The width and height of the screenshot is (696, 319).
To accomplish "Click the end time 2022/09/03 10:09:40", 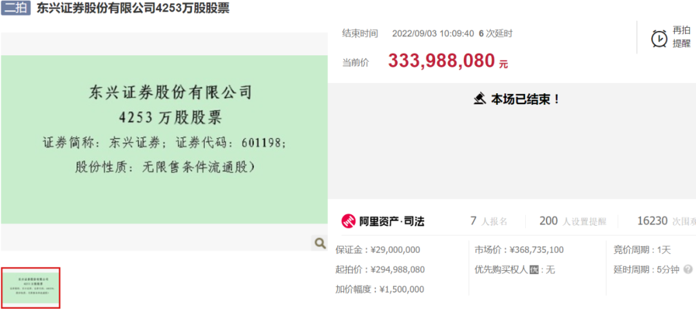I will [433, 33].
